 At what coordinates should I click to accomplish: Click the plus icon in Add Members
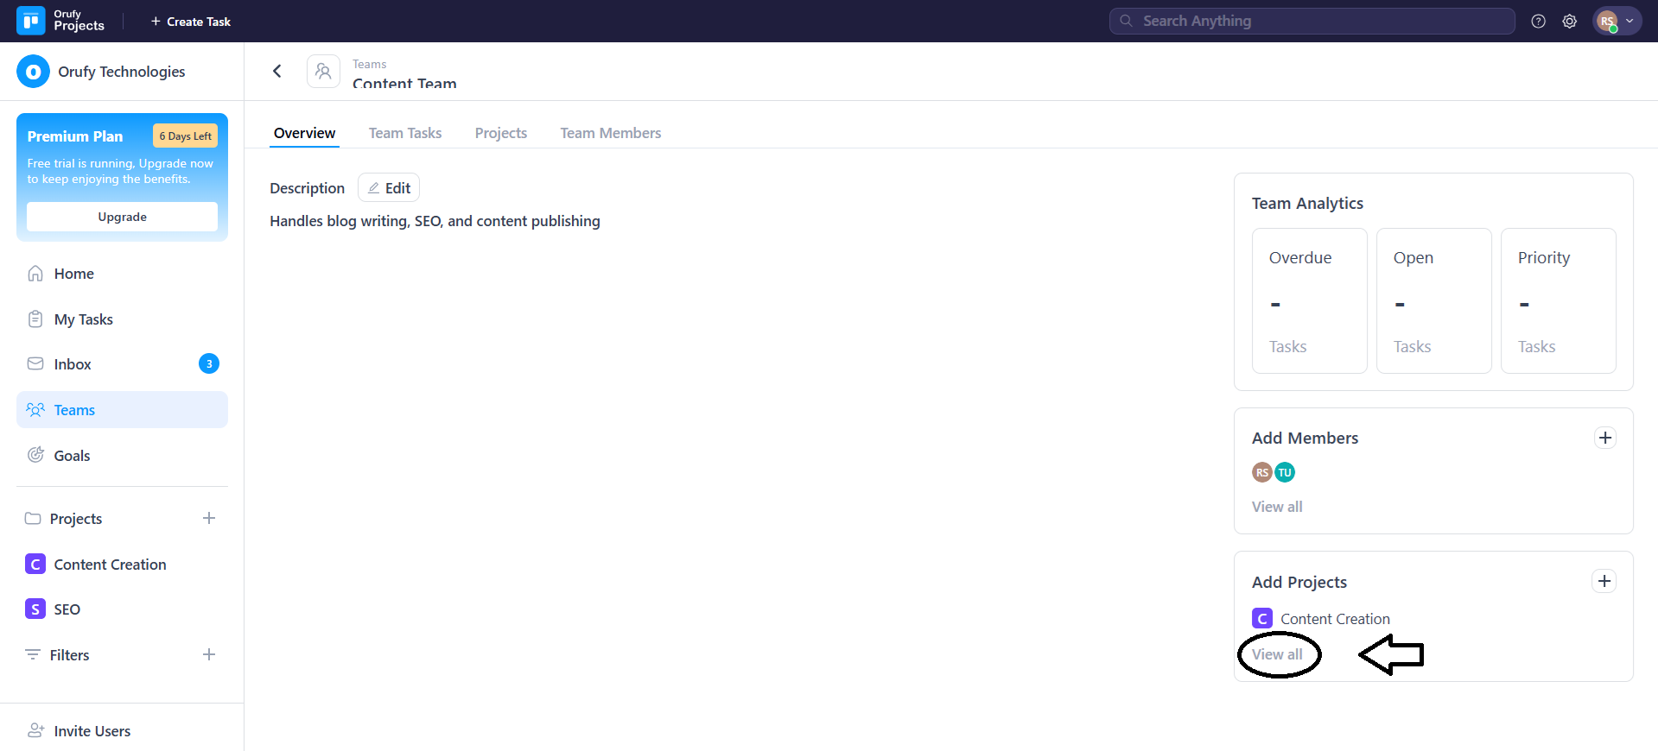(x=1604, y=438)
